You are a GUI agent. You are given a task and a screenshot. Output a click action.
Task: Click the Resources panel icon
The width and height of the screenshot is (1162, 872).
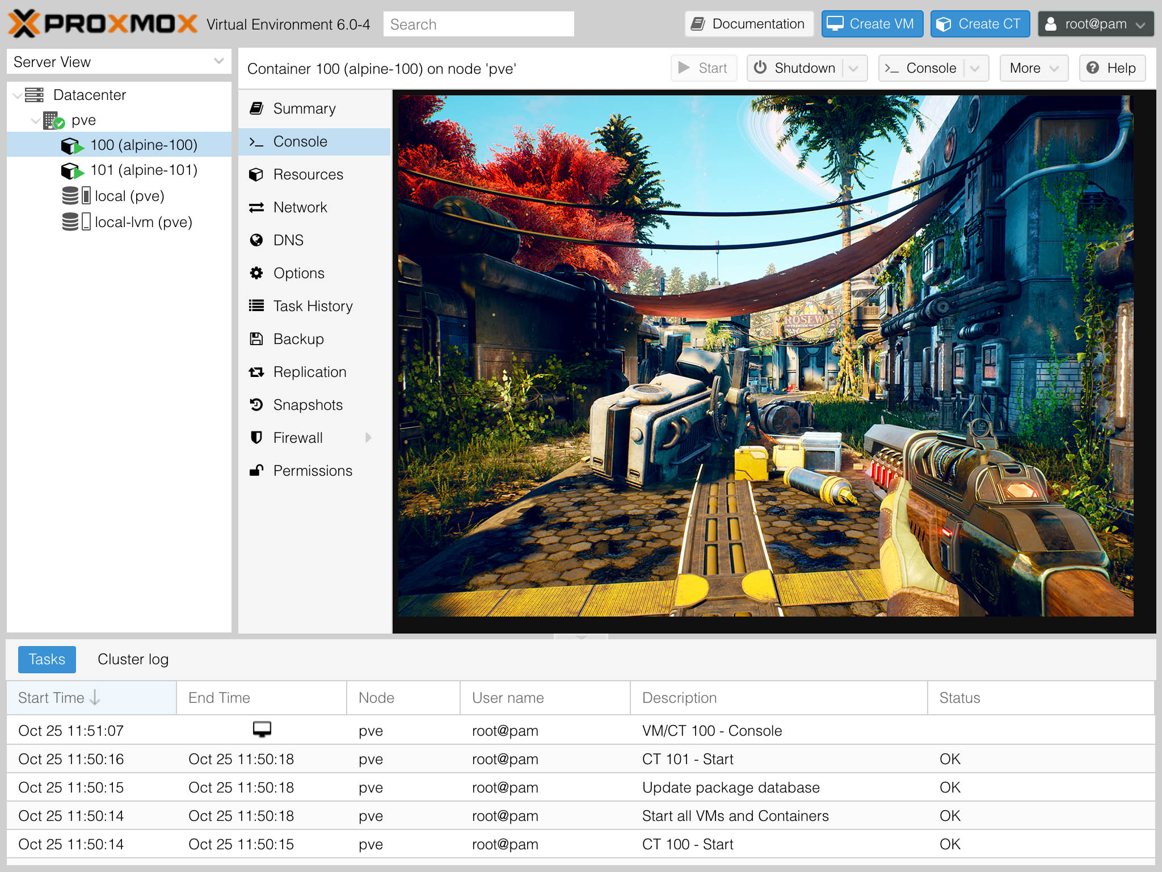258,174
